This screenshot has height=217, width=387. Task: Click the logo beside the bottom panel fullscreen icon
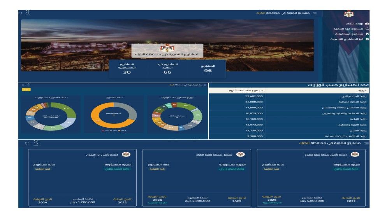(36, 143)
